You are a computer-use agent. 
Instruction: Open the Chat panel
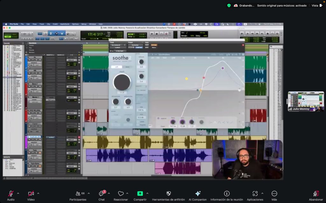102,194
